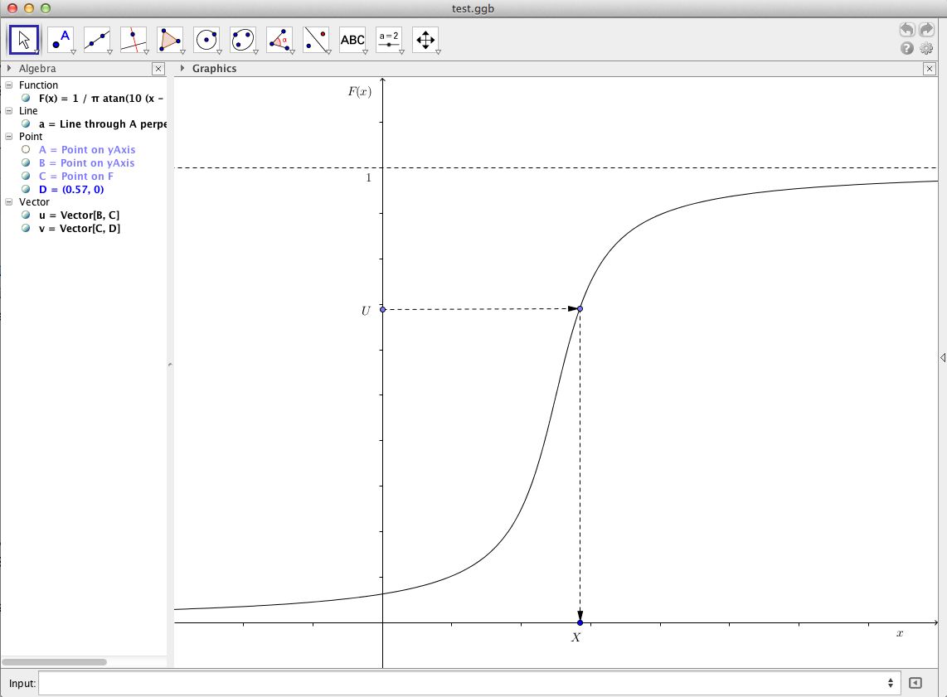Select the Move arrow tool
This screenshot has width=947, height=697.
point(24,40)
